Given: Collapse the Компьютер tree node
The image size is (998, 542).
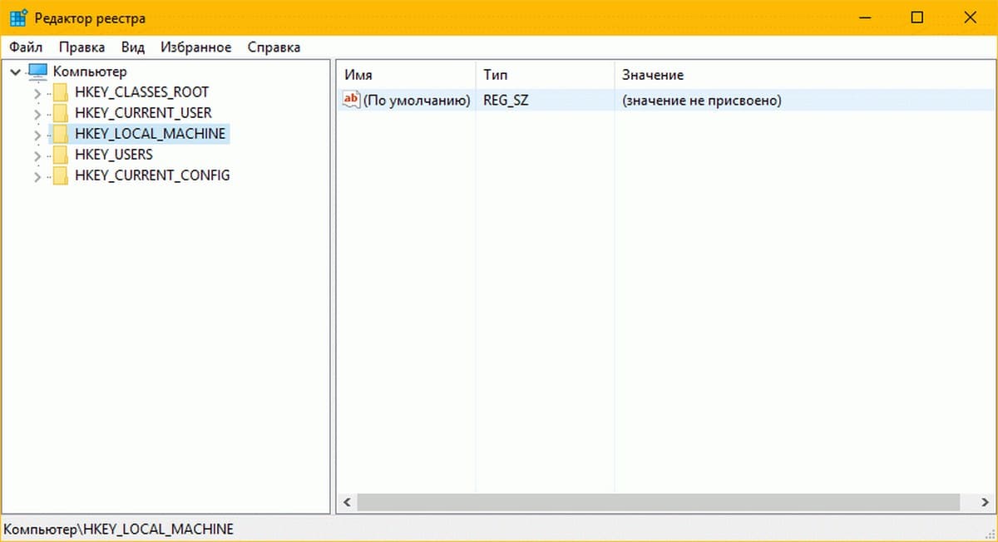Looking at the screenshot, I should point(16,71).
